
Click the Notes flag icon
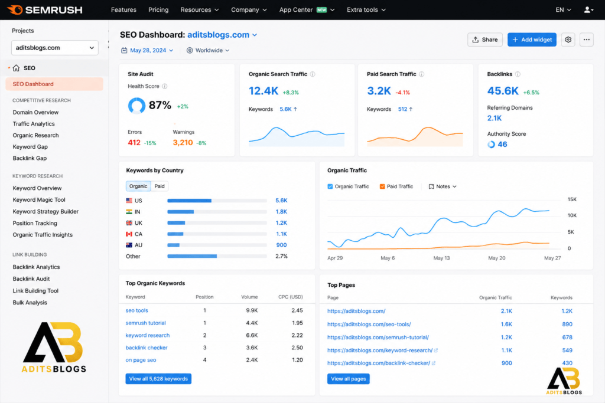(431, 186)
